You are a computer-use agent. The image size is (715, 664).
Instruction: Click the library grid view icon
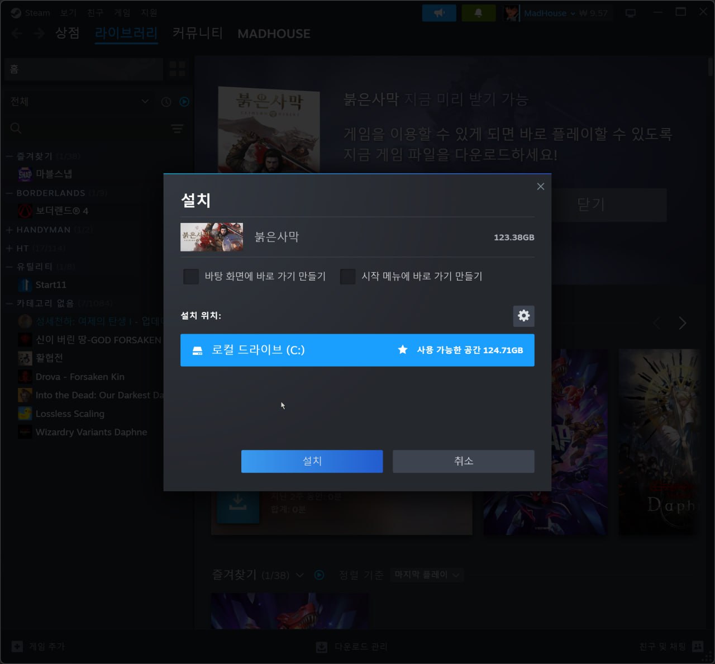[x=177, y=69]
